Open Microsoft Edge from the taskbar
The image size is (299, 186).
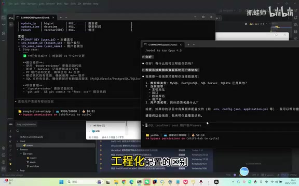click(x=131, y=182)
